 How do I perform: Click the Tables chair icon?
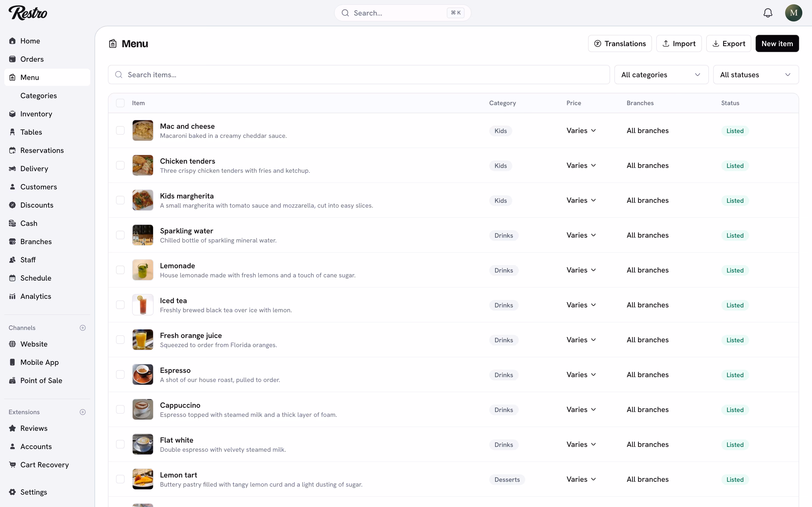point(12,132)
